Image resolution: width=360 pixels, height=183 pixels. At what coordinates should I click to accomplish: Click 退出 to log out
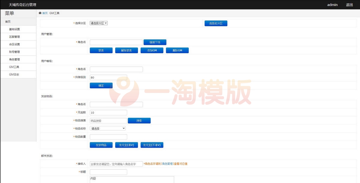(x=349, y=5)
